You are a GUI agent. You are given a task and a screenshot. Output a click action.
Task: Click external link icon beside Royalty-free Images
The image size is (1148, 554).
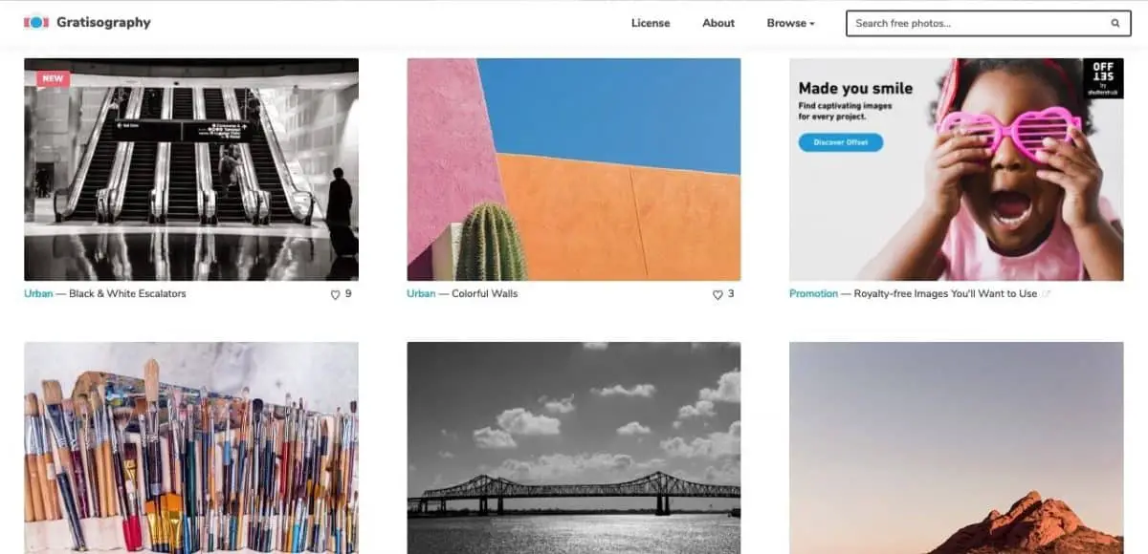click(1046, 294)
